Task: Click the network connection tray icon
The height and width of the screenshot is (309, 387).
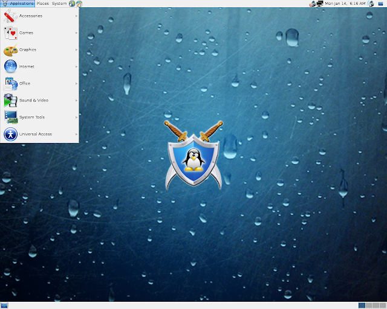Action: tap(320, 4)
